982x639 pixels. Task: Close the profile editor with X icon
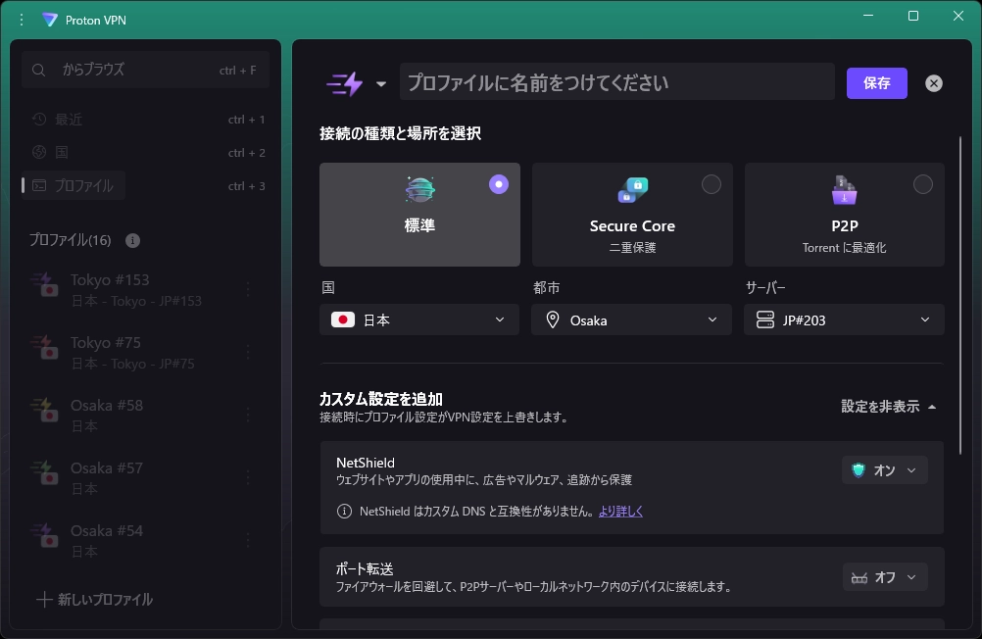(933, 83)
